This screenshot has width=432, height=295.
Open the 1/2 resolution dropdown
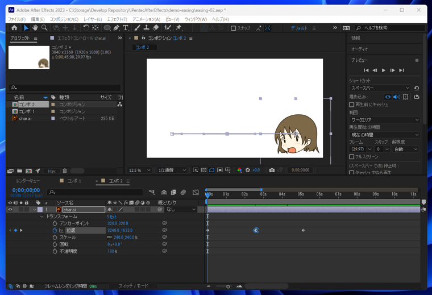172,170
